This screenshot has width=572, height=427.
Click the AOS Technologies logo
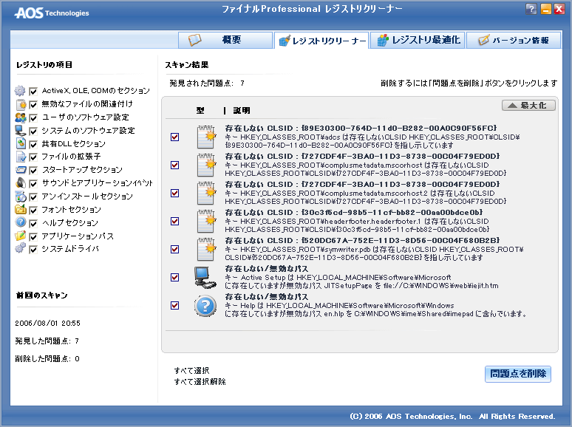52,13
